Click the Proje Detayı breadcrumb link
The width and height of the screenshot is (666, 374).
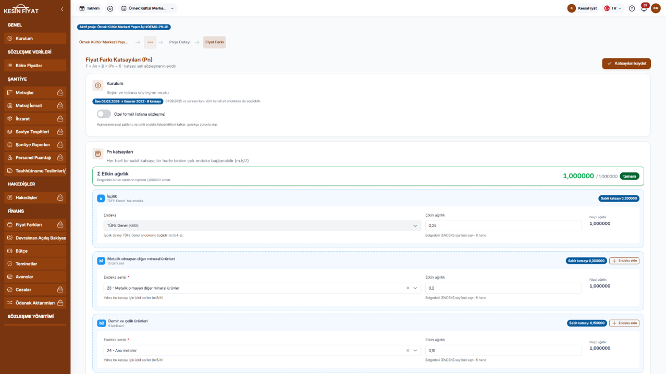[180, 42]
